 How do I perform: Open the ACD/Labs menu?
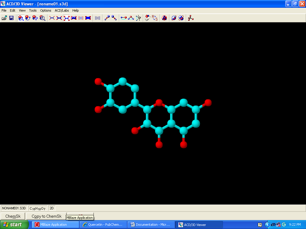pyautogui.click(x=62, y=10)
